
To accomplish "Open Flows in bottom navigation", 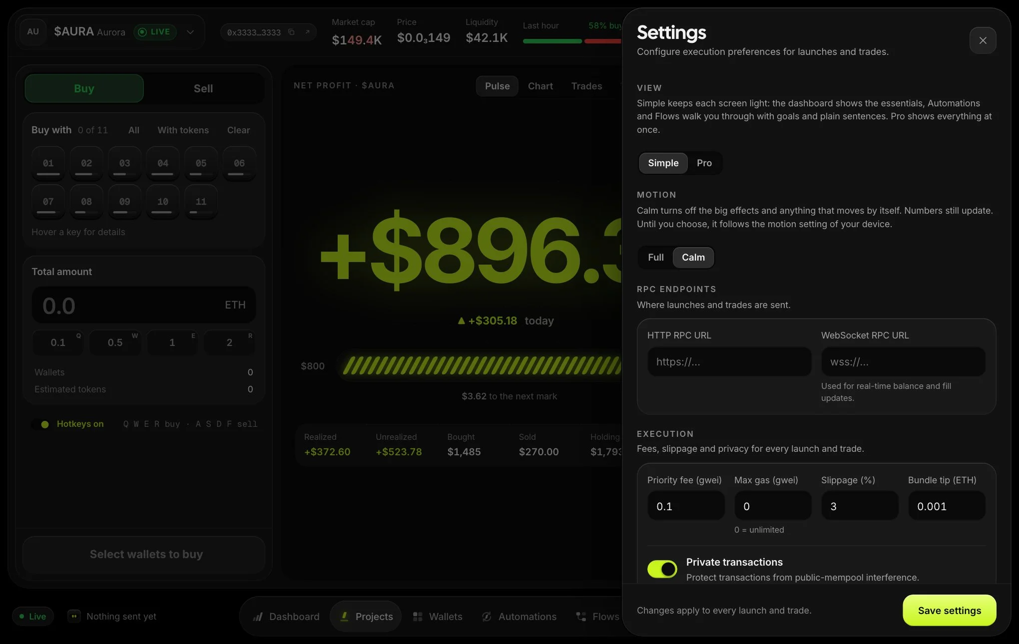I will point(598,617).
